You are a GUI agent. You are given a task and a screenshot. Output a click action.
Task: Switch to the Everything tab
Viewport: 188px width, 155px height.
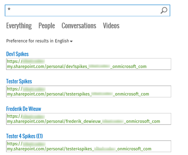pyautogui.click(x=19, y=26)
